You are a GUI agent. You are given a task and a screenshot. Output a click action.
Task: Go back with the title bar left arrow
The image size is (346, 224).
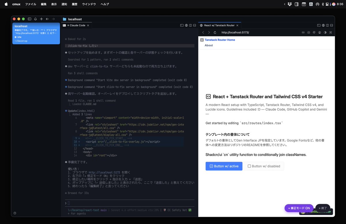click(47, 19)
